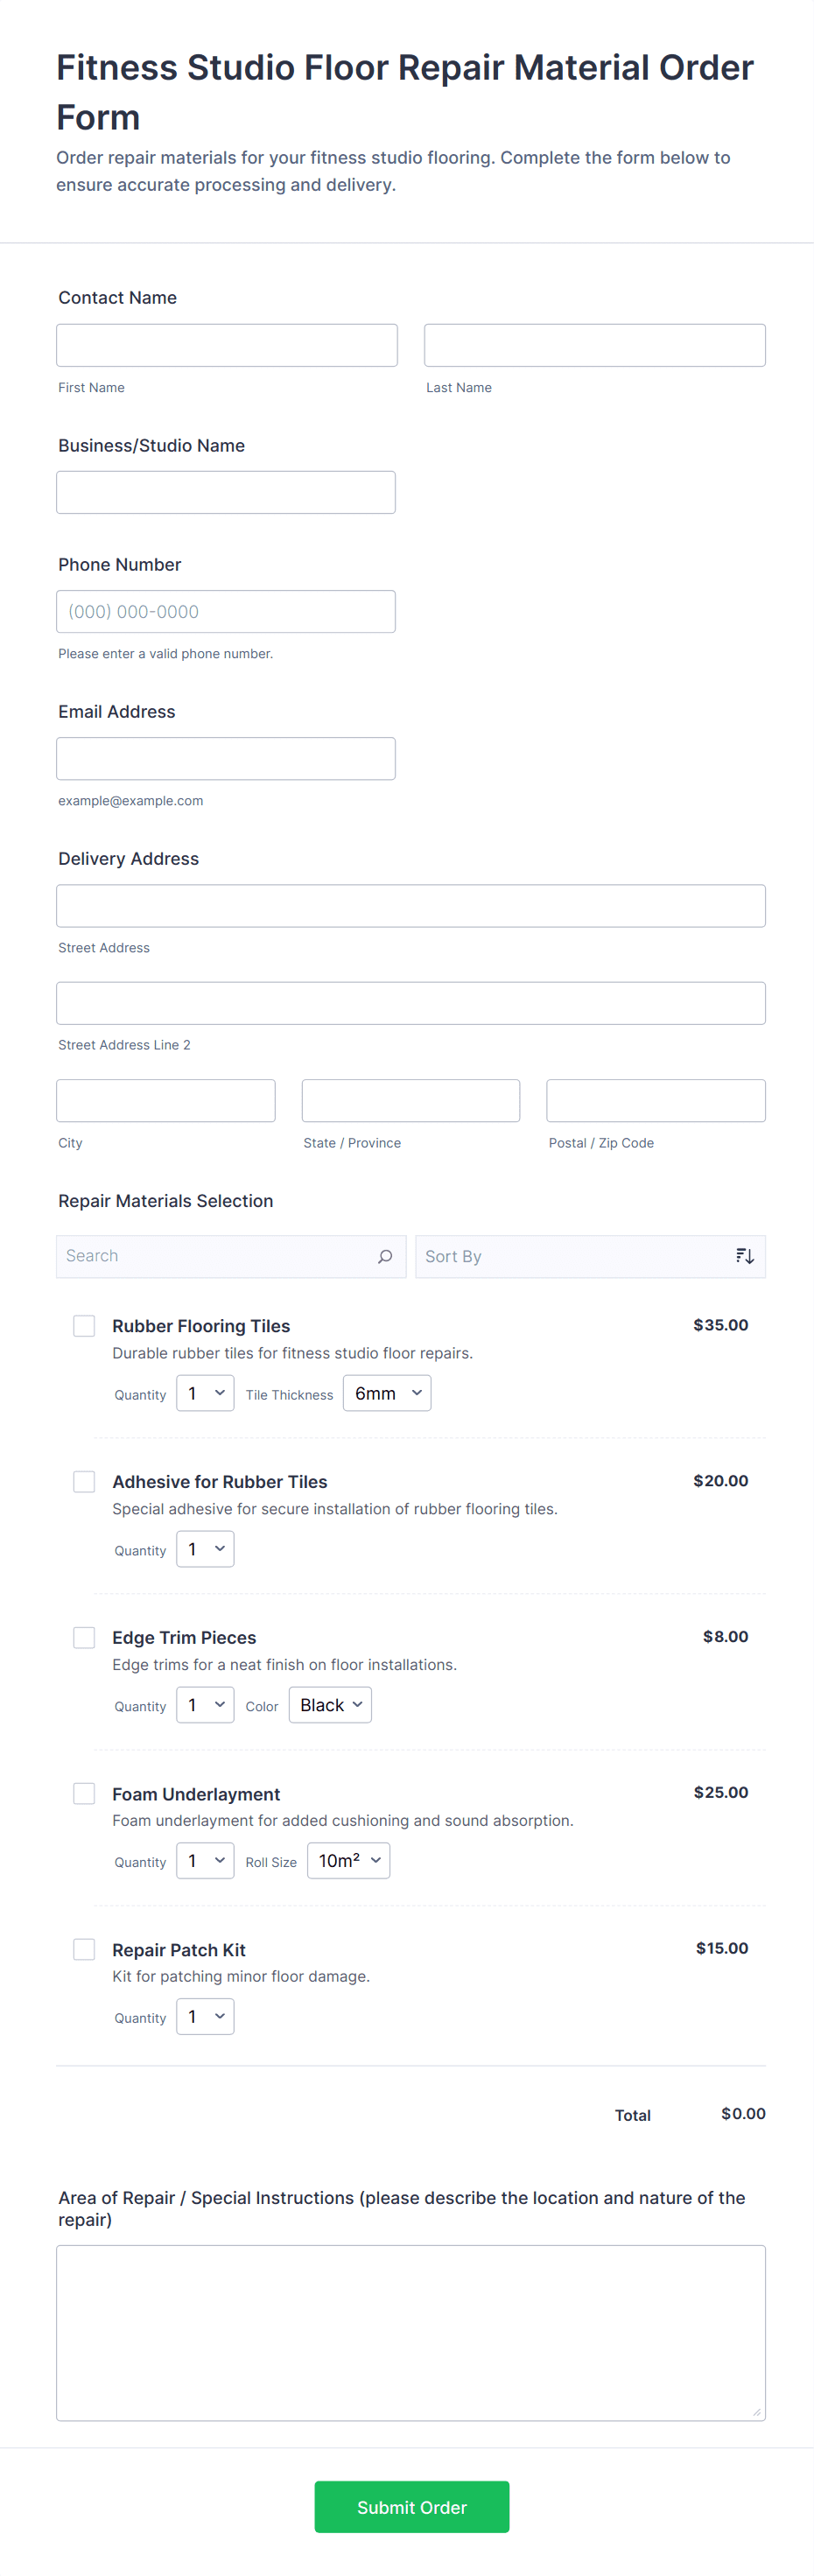Select the Adhesive for Rubber Tiles checkbox

[84, 1481]
